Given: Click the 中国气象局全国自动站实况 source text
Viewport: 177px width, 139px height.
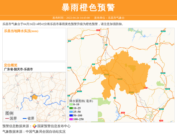Looking at the screenshot, I should (45, 132).
